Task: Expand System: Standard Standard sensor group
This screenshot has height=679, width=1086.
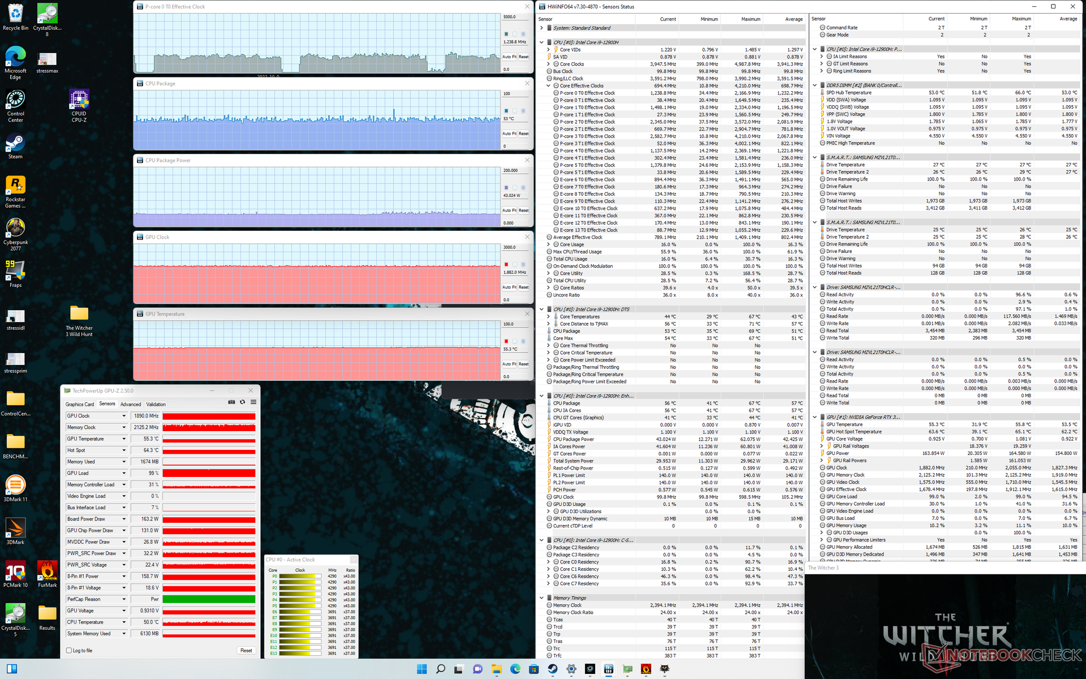Action: pyautogui.click(x=542, y=28)
